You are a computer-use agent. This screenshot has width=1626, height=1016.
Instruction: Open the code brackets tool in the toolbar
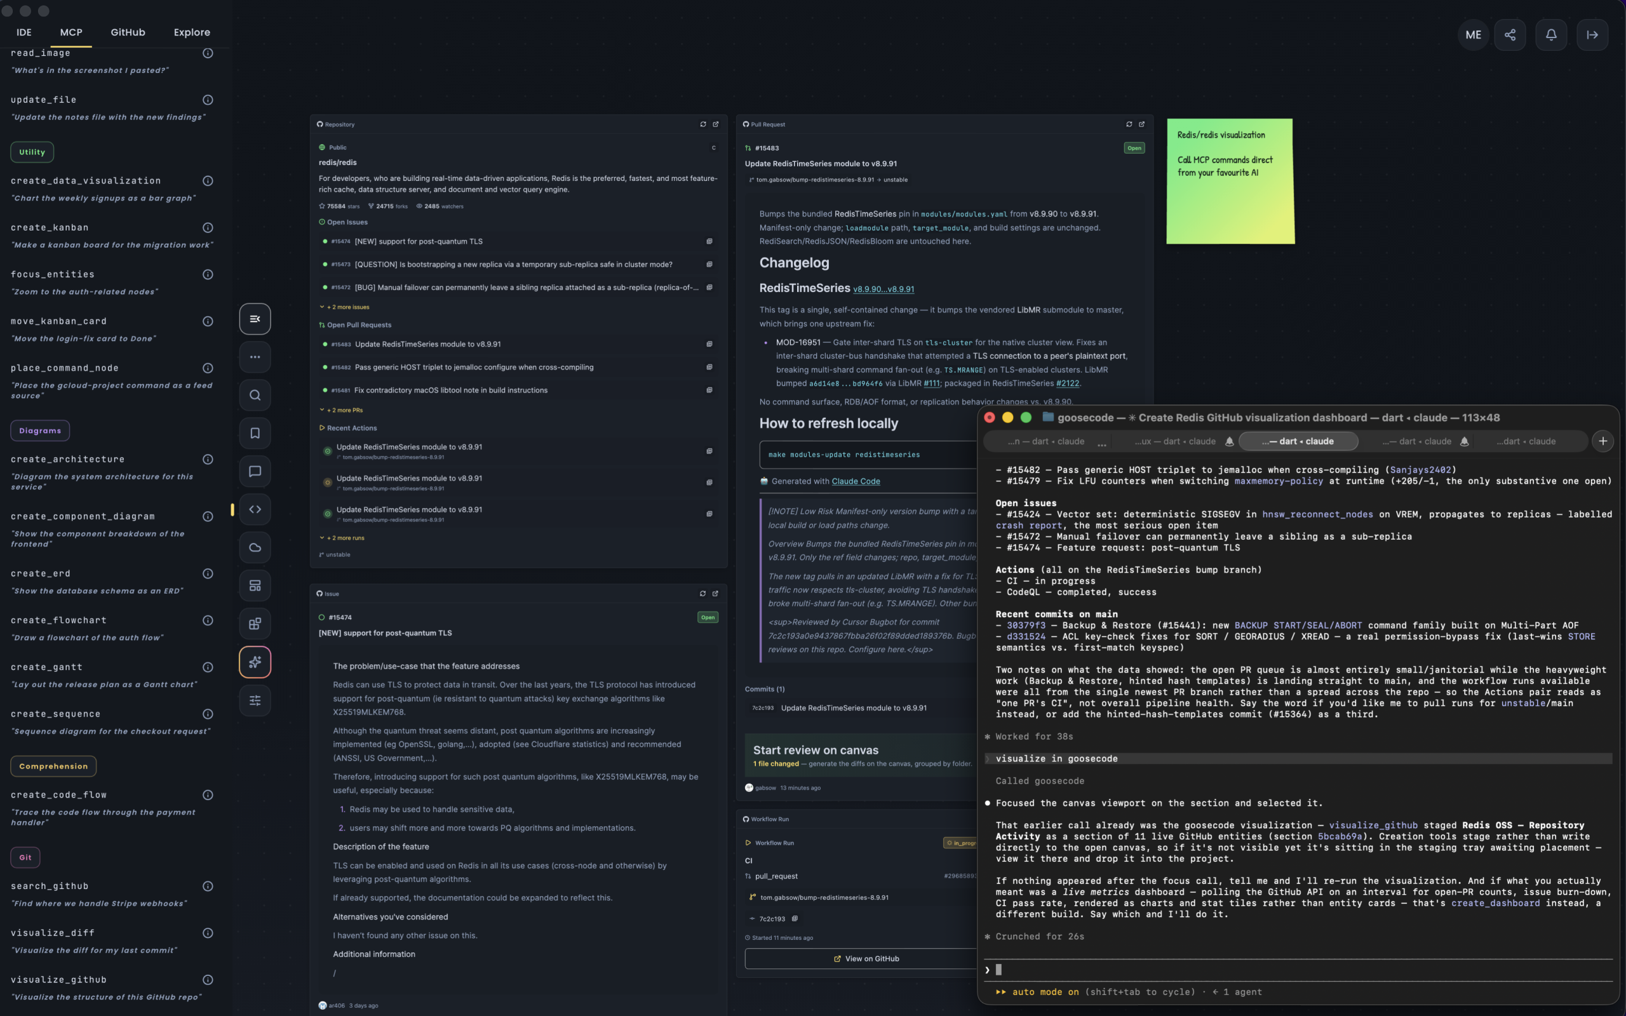tap(255, 509)
